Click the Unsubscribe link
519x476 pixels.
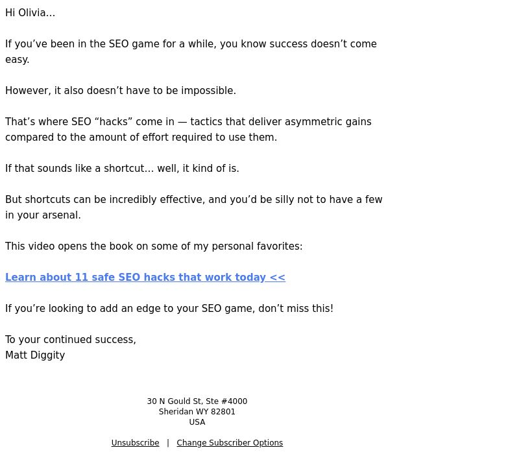click(135, 443)
